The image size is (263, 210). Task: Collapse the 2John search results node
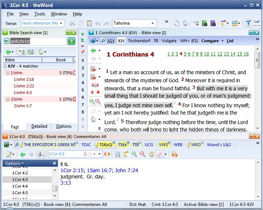click(x=8, y=99)
